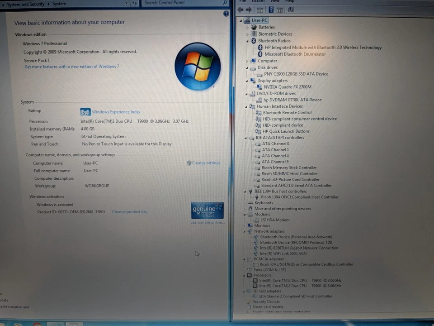Image resolution: width=434 pixels, height=326 pixels.
Task: Select Standard AHCI 1.0 Serial ATA Controller
Action: 296,186
